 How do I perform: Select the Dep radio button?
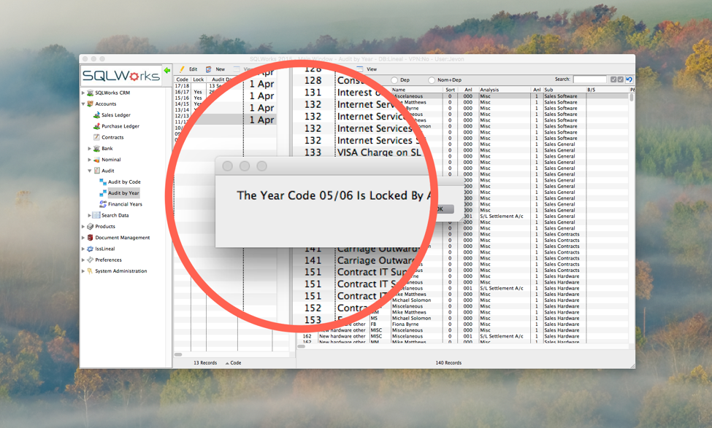click(395, 80)
